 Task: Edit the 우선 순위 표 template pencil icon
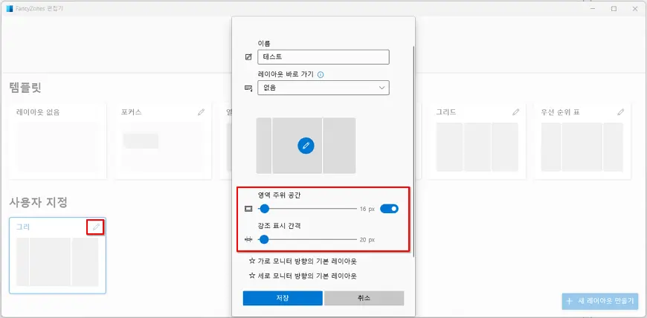(621, 112)
